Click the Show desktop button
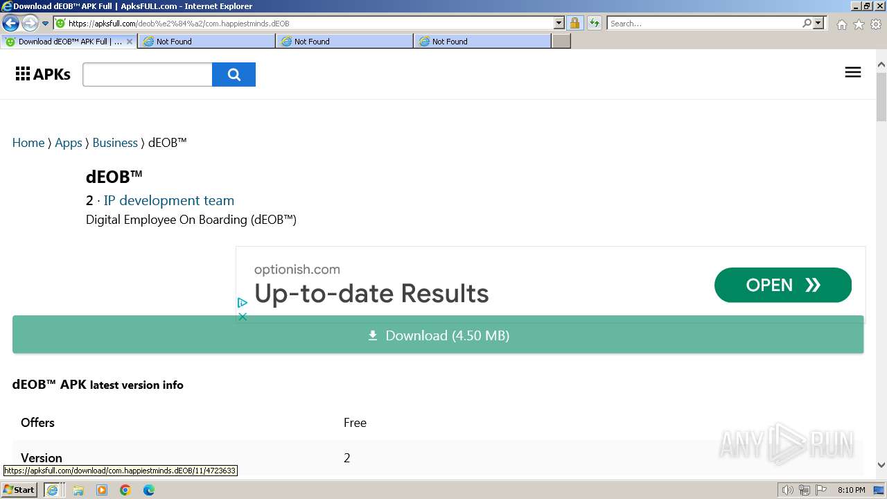This screenshot has height=499, width=887. click(x=879, y=490)
